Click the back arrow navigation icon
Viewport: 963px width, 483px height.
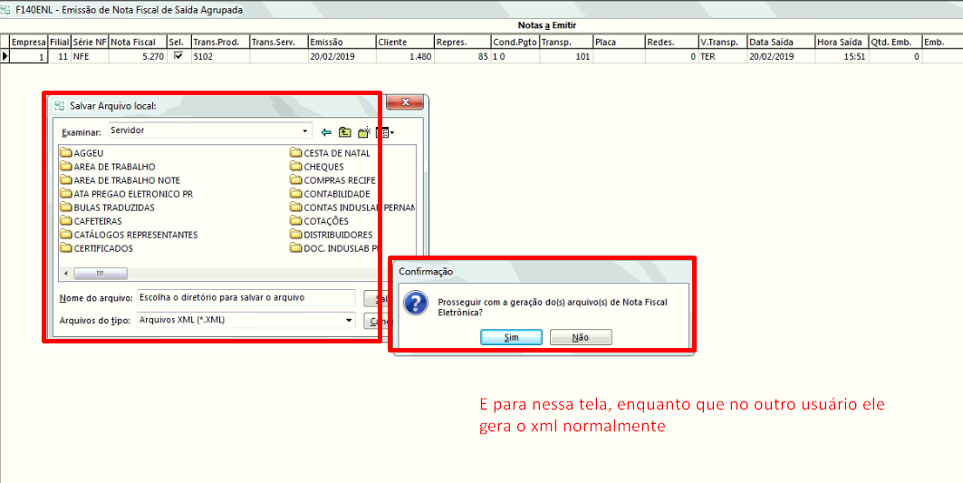coord(327,131)
